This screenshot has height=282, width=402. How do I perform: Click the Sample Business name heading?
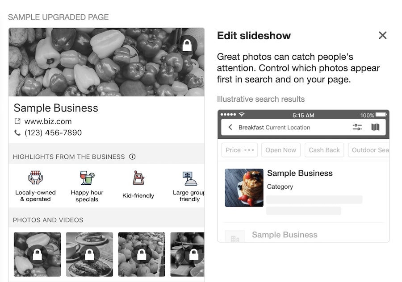56,108
